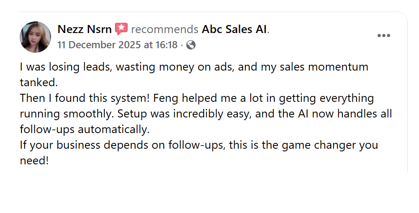Open the Nezz Nsrn profile name link
Viewport: 419px width, 213px height.
click(x=85, y=29)
